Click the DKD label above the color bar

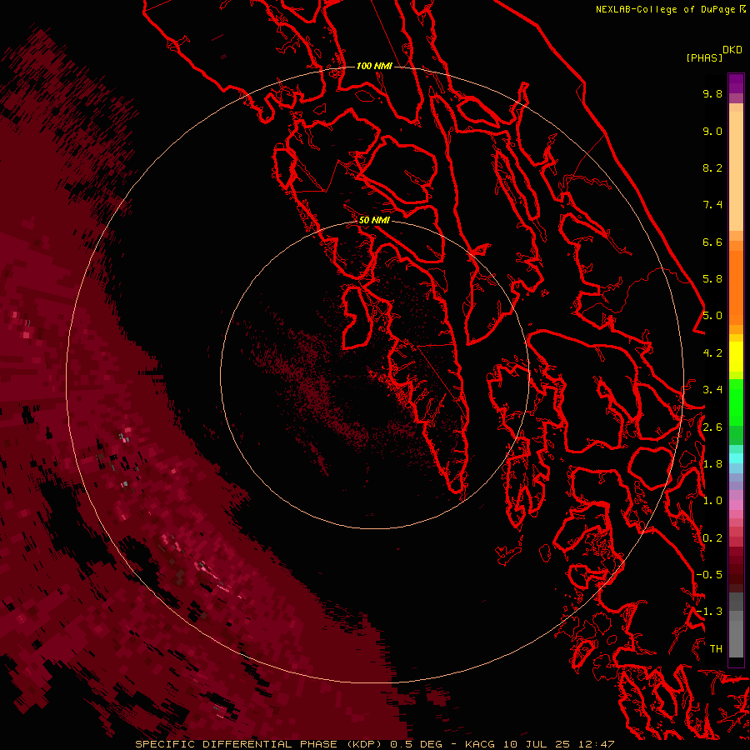tap(732, 50)
